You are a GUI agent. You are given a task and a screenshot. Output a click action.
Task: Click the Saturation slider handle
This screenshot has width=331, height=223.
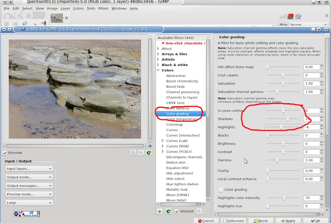point(283,84)
